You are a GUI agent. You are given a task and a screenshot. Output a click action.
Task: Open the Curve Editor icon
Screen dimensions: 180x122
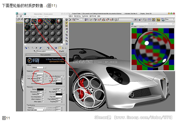click(x=149, y=20)
